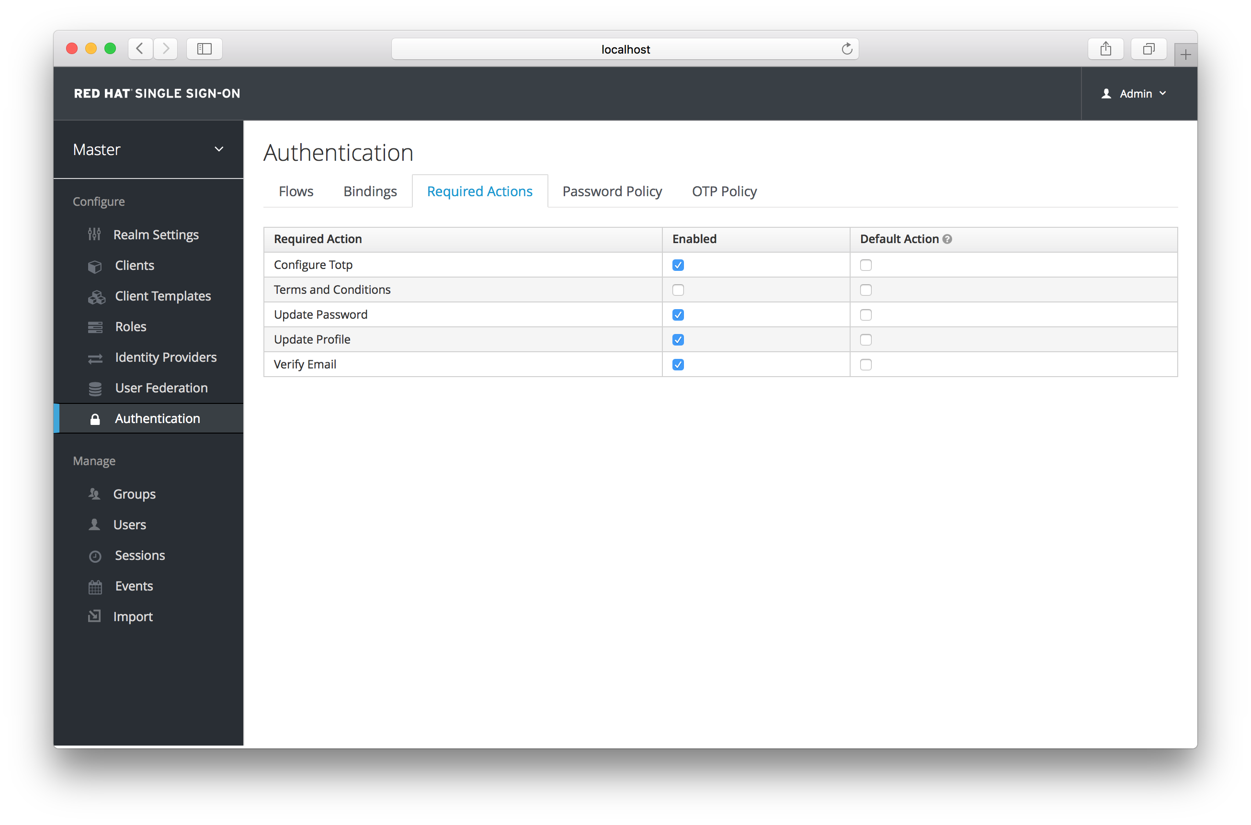Click the User Federation icon

click(x=96, y=388)
